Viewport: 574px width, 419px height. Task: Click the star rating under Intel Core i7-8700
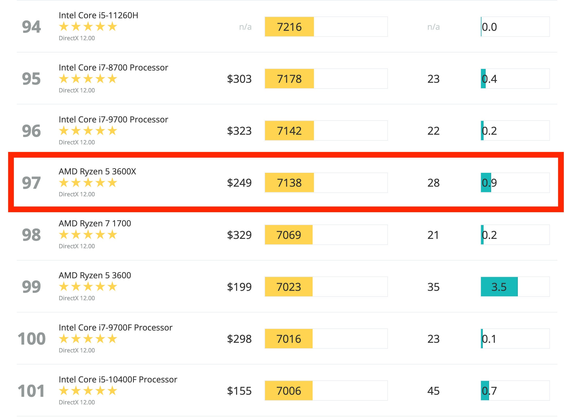point(88,79)
